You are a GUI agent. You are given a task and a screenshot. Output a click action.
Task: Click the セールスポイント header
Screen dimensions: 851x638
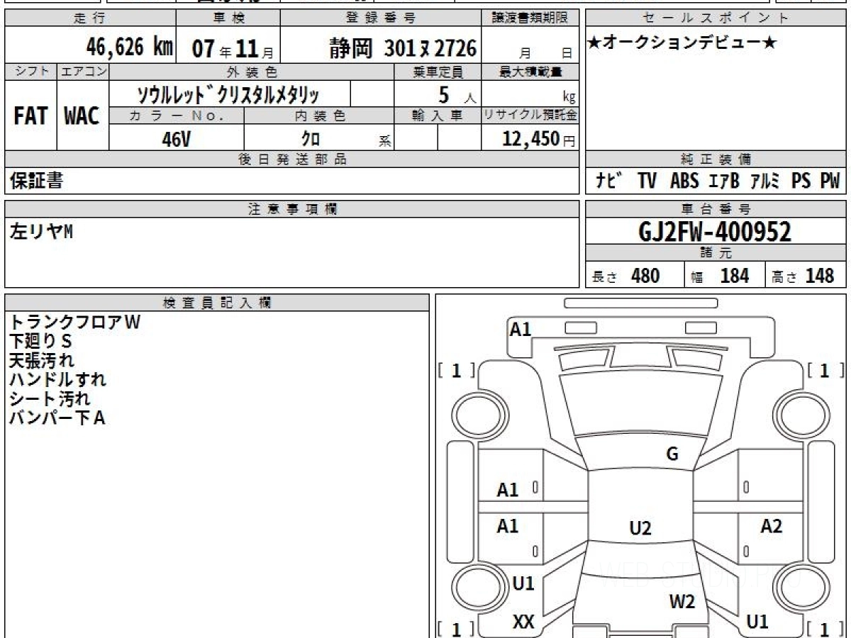point(716,18)
